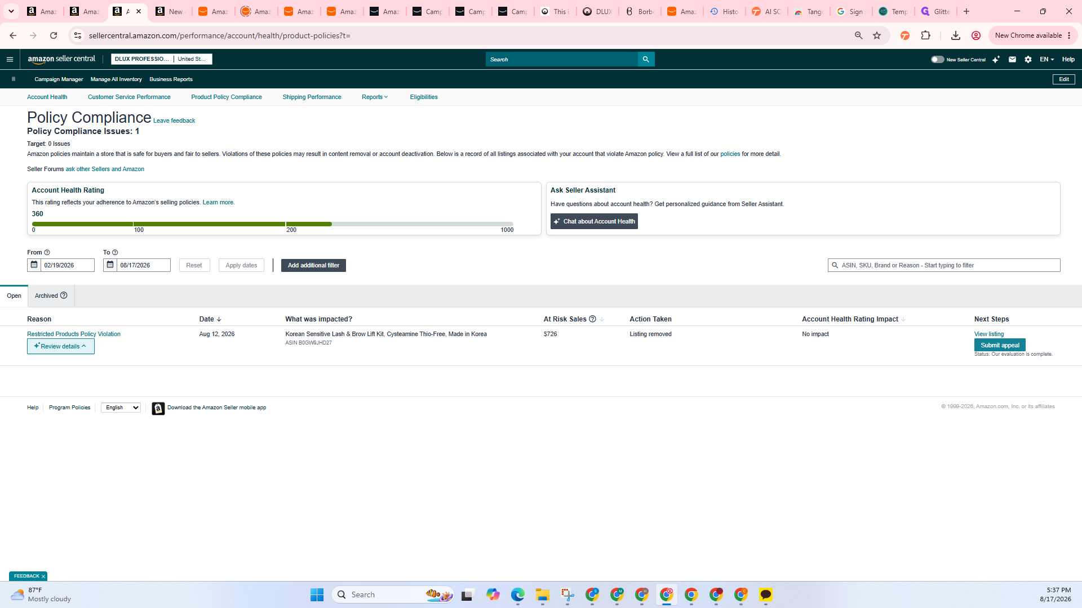Click the help icon beside At Risk Sales
1082x608 pixels.
[592, 319]
